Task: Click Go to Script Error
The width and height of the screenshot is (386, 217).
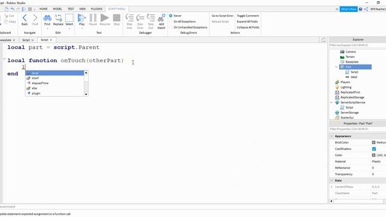Action: tap(223, 16)
